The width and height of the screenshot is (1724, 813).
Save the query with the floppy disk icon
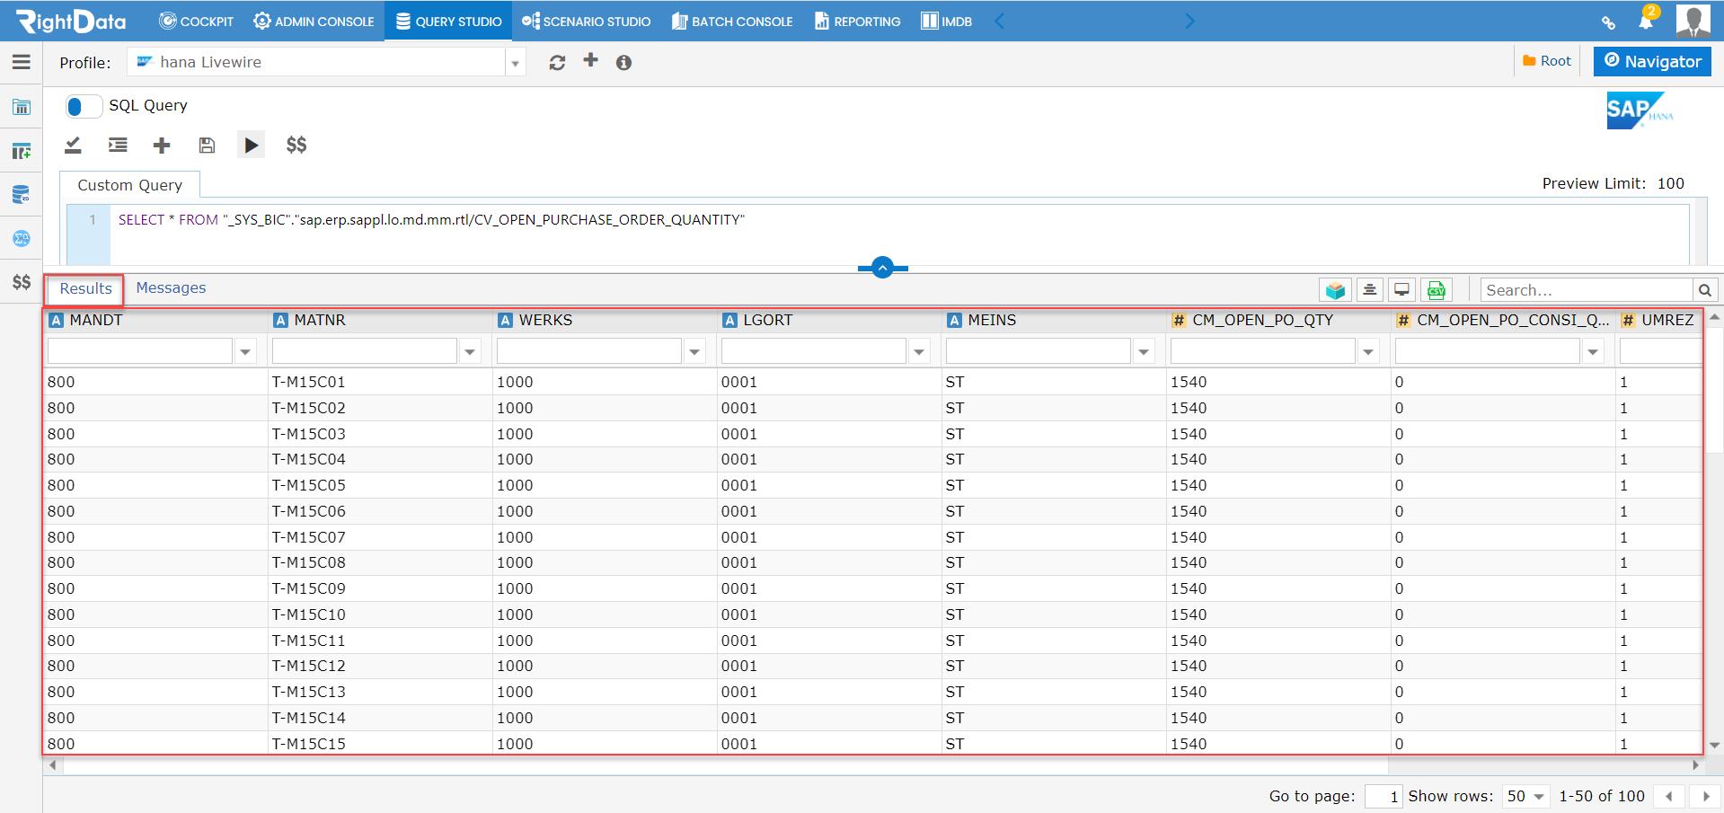(x=207, y=145)
